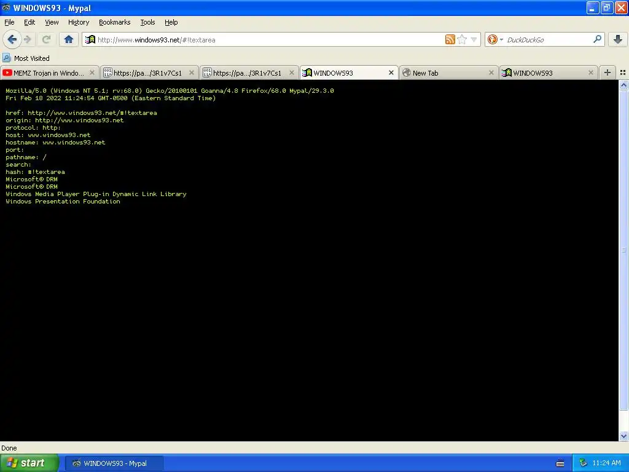Go back with the Back arrow button

click(12, 39)
